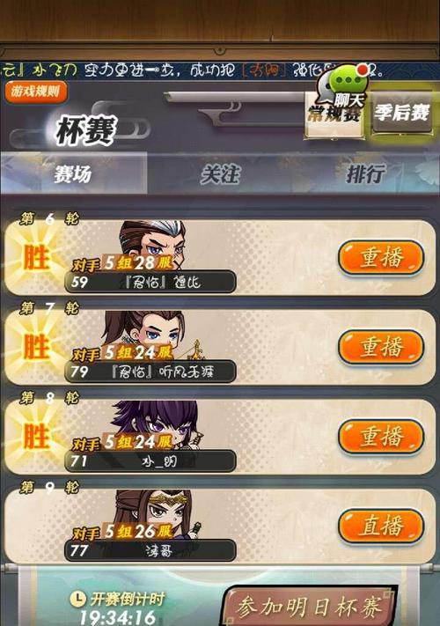Click the round 8 胜 victory badge
This screenshot has height=626, width=440.
[x=36, y=437]
